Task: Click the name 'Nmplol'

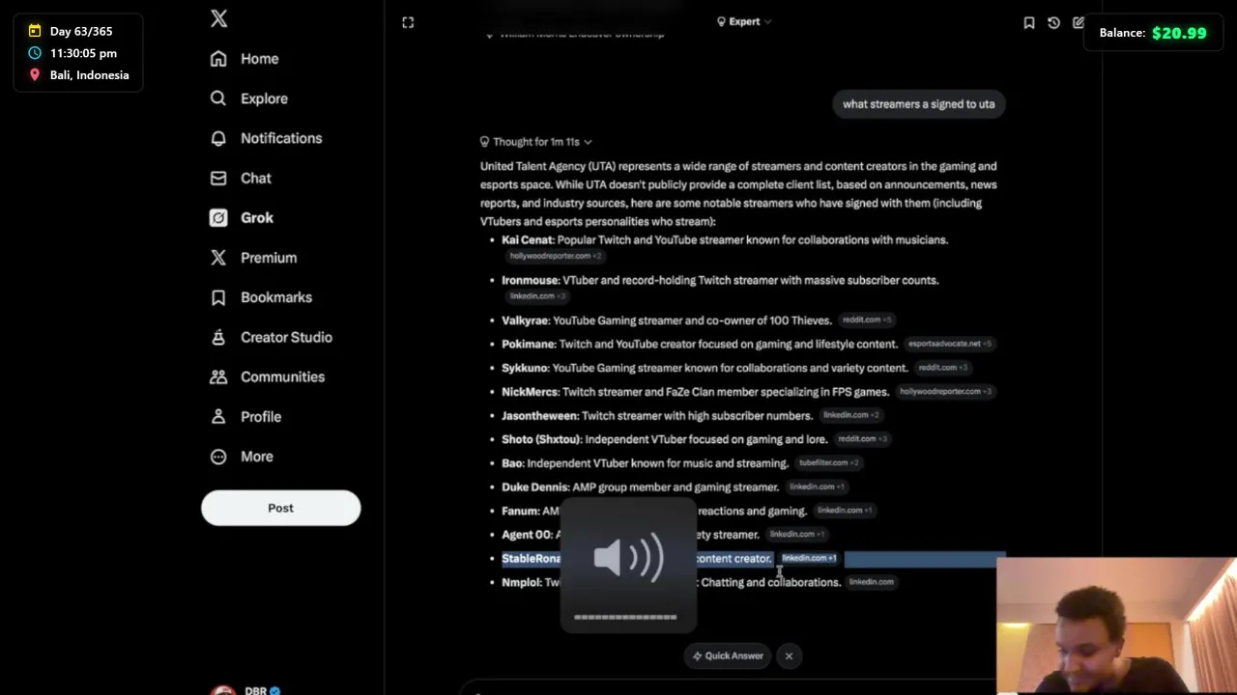Action: (521, 582)
